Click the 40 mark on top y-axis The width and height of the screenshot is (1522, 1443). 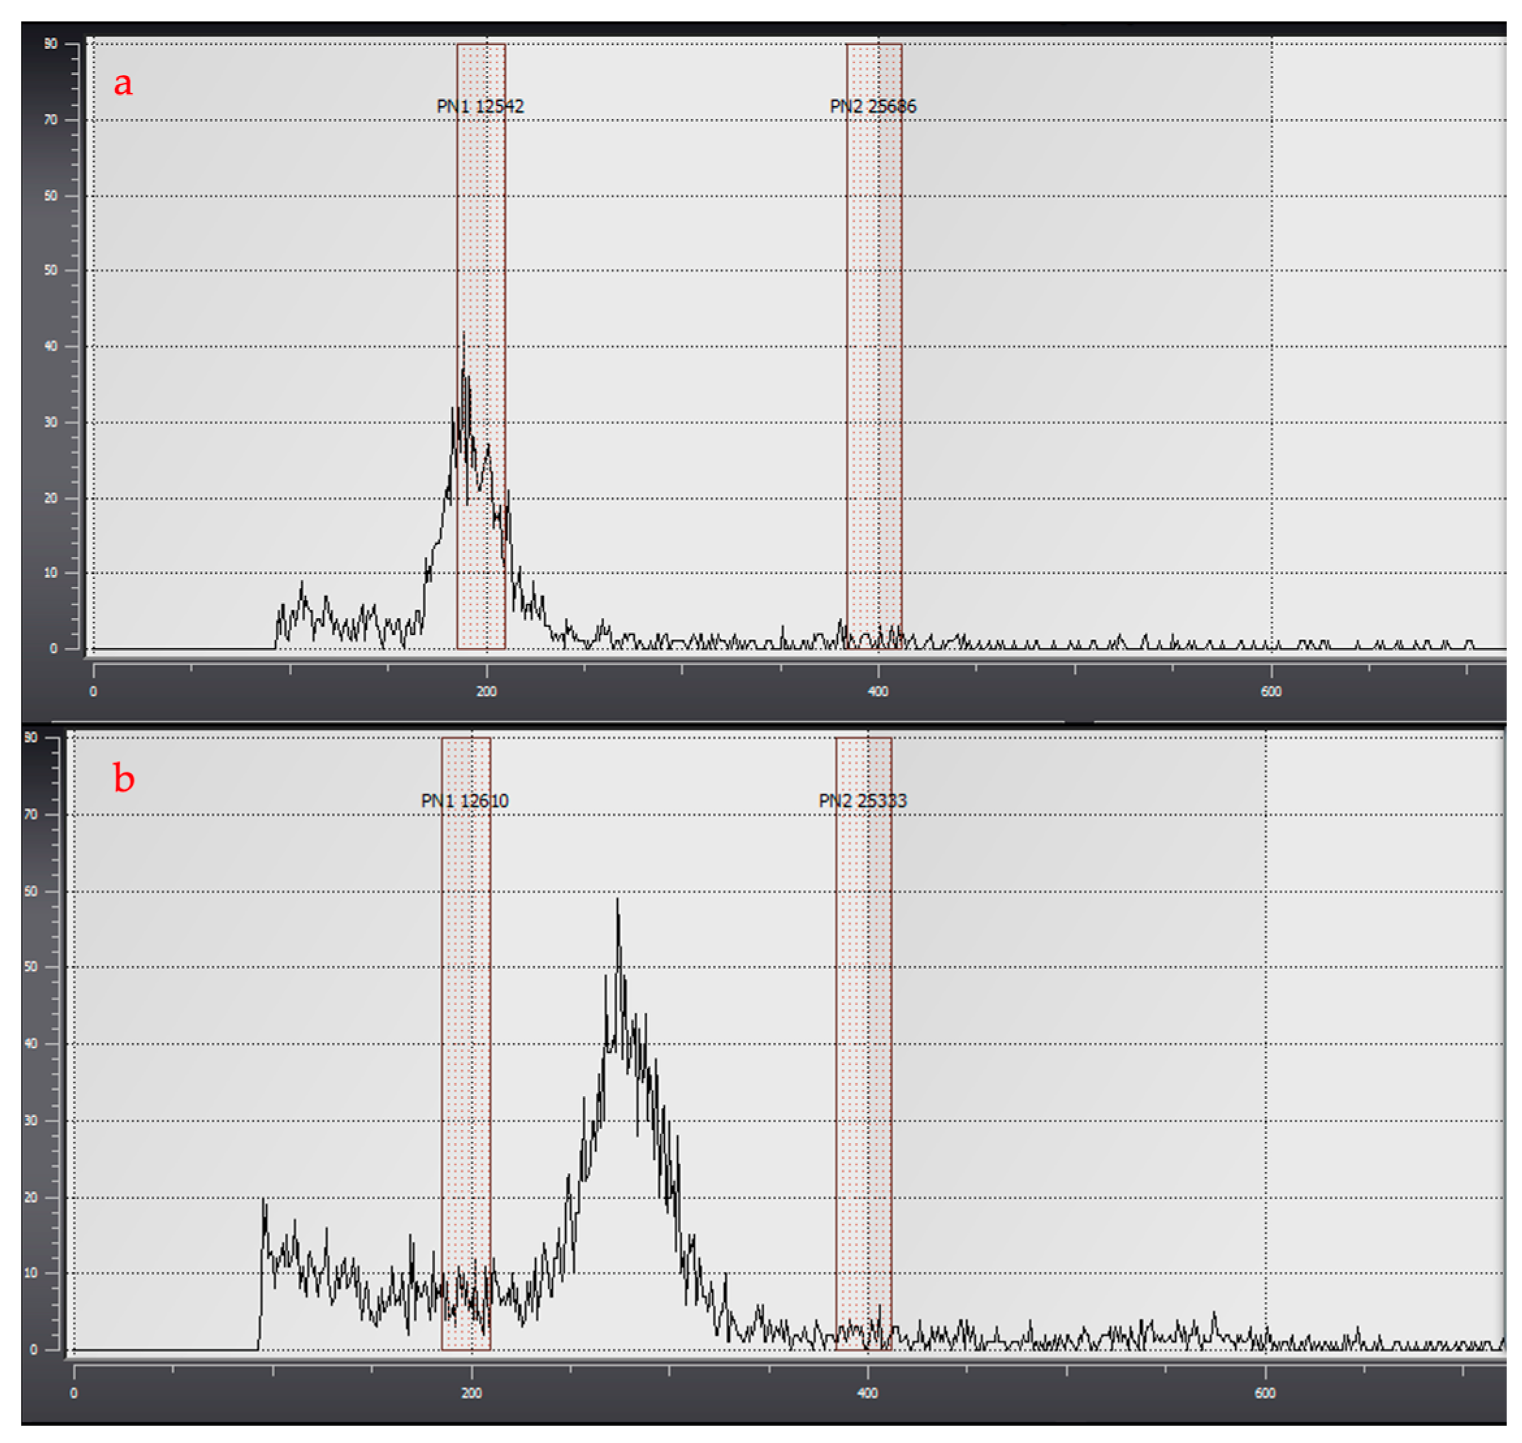51,346
